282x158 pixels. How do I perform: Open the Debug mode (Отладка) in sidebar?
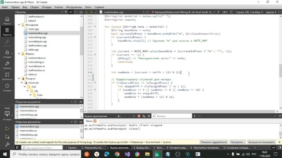click(7, 54)
